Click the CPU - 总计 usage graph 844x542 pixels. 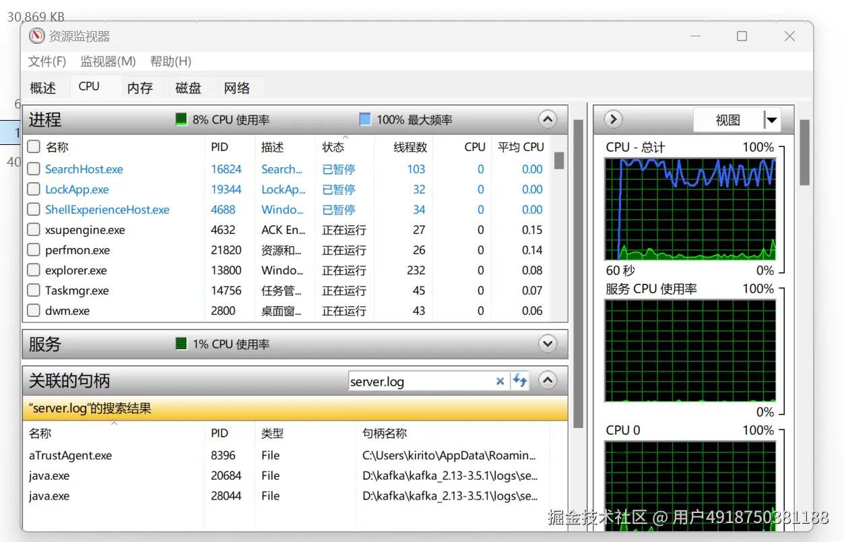coord(690,209)
